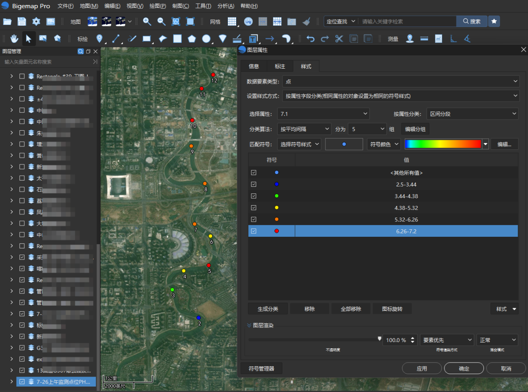Click the 生成分类 button
528x392 pixels.
[268, 309]
